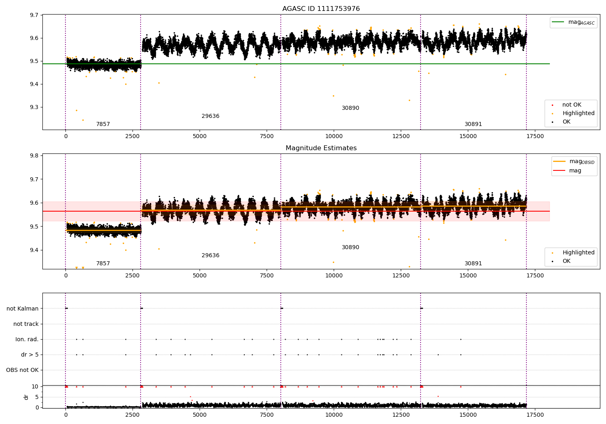Click the 9.5 y-tick in the top plot
The width and height of the screenshot is (606, 424).
(34, 61)
